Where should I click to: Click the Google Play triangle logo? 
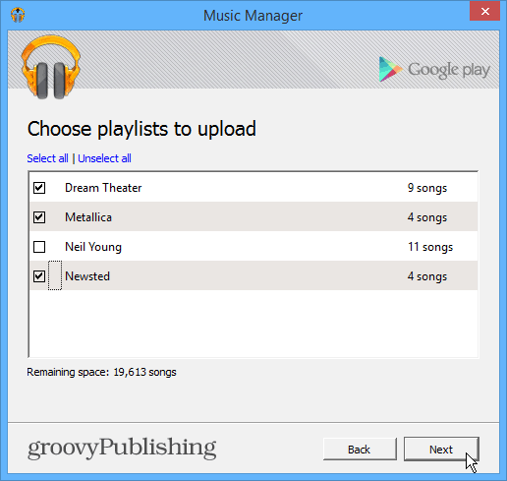(x=390, y=69)
